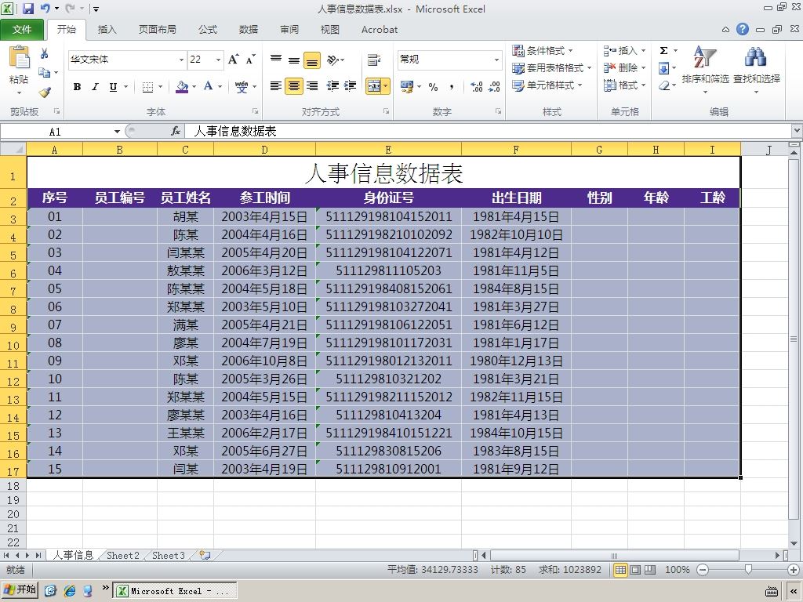Viewport: 803px width, 602px height.
Task: Expand the font size 22 dropdown
Action: (x=218, y=60)
